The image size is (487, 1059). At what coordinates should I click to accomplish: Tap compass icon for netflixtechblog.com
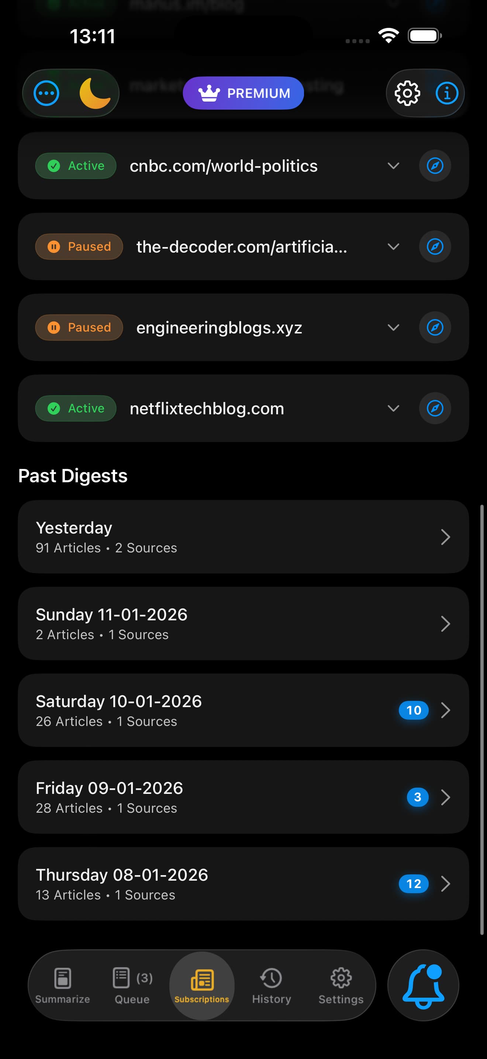435,408
